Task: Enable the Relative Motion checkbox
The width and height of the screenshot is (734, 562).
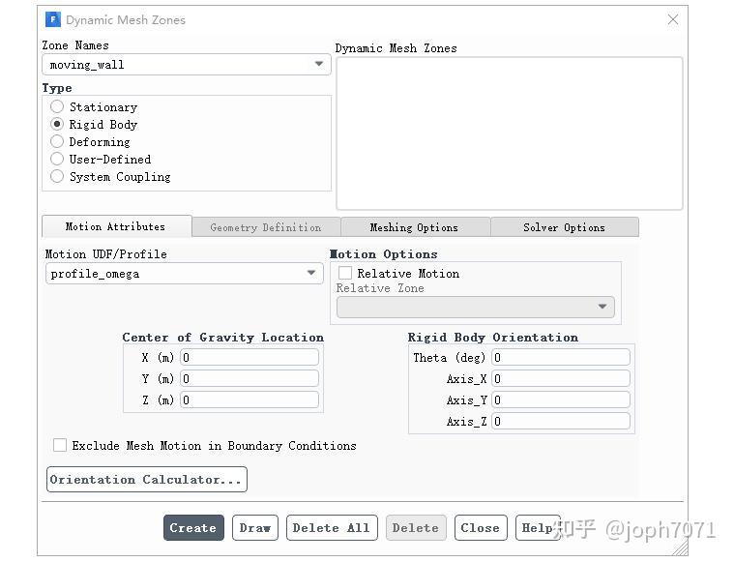Action: [345, 273]
